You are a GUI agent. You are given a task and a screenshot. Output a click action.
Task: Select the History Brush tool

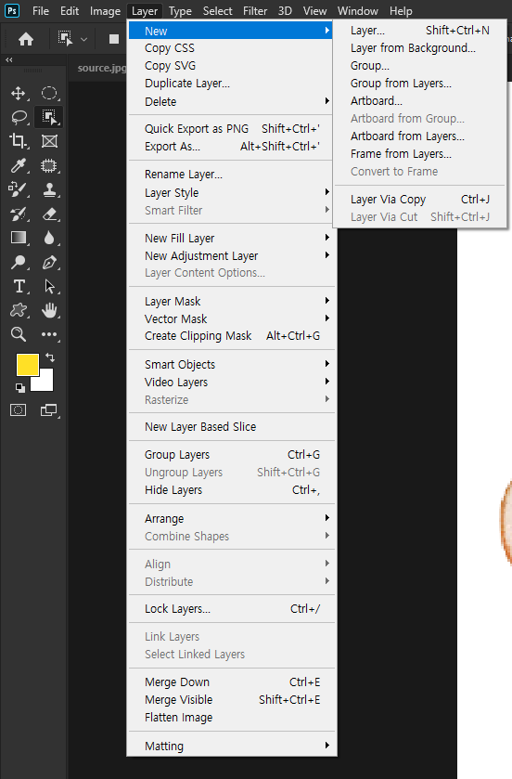(x=19, y=214)
